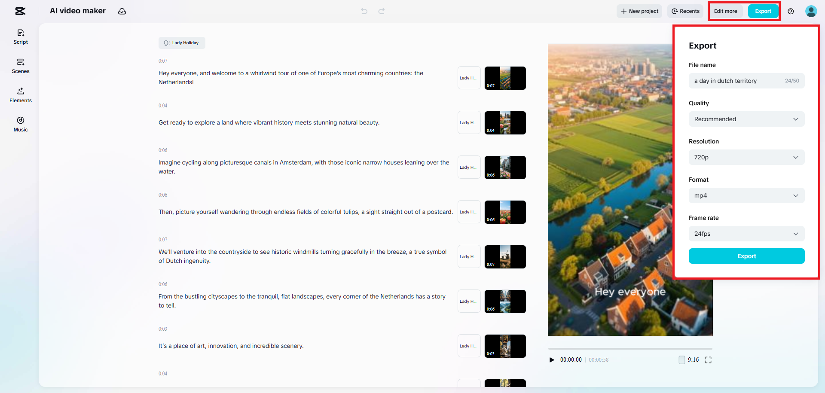Click the Export button in the panel
Image resolution: width=825 pixels, height=393 pixels.
746,256
